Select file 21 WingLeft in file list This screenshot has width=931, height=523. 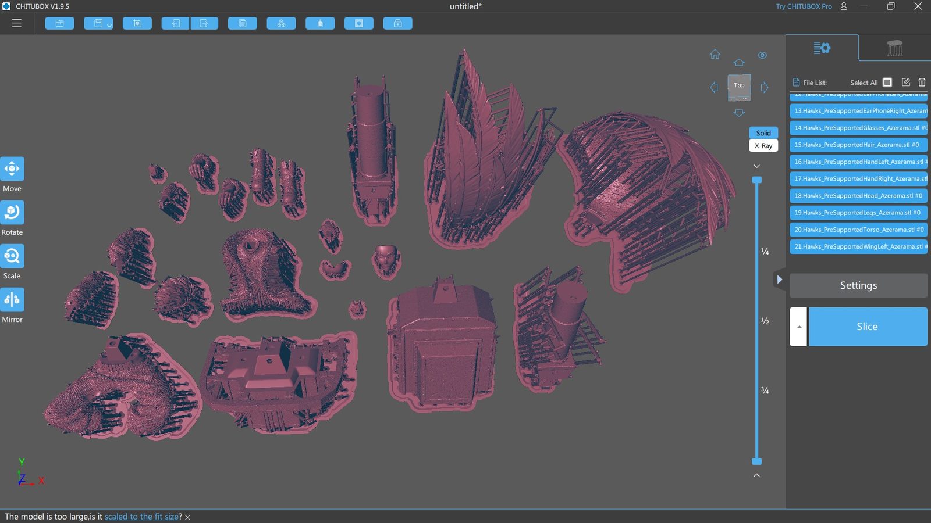click(858, 246)
